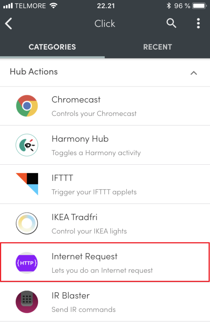The width and height of the screenshot is (210, 322).
Task: Tap the Chromecast logo icon
Action: click(x=27, y=106)
